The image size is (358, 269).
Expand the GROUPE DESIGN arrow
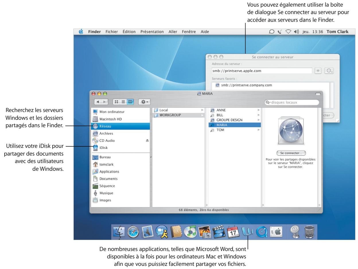(x=258, y=120)
